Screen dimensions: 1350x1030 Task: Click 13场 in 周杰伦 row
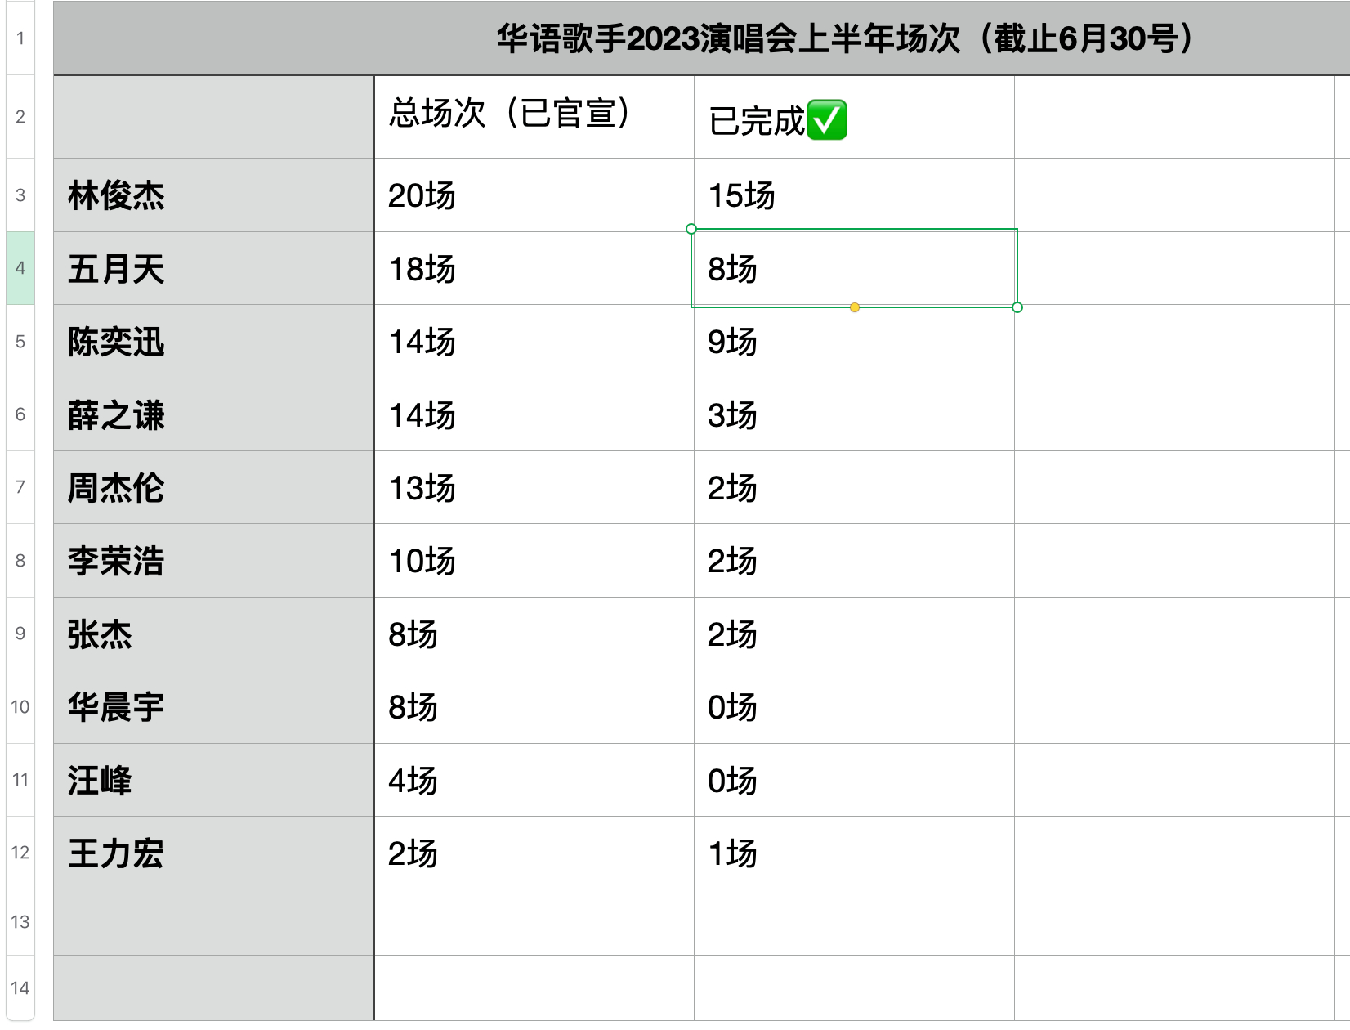[534, 487]
